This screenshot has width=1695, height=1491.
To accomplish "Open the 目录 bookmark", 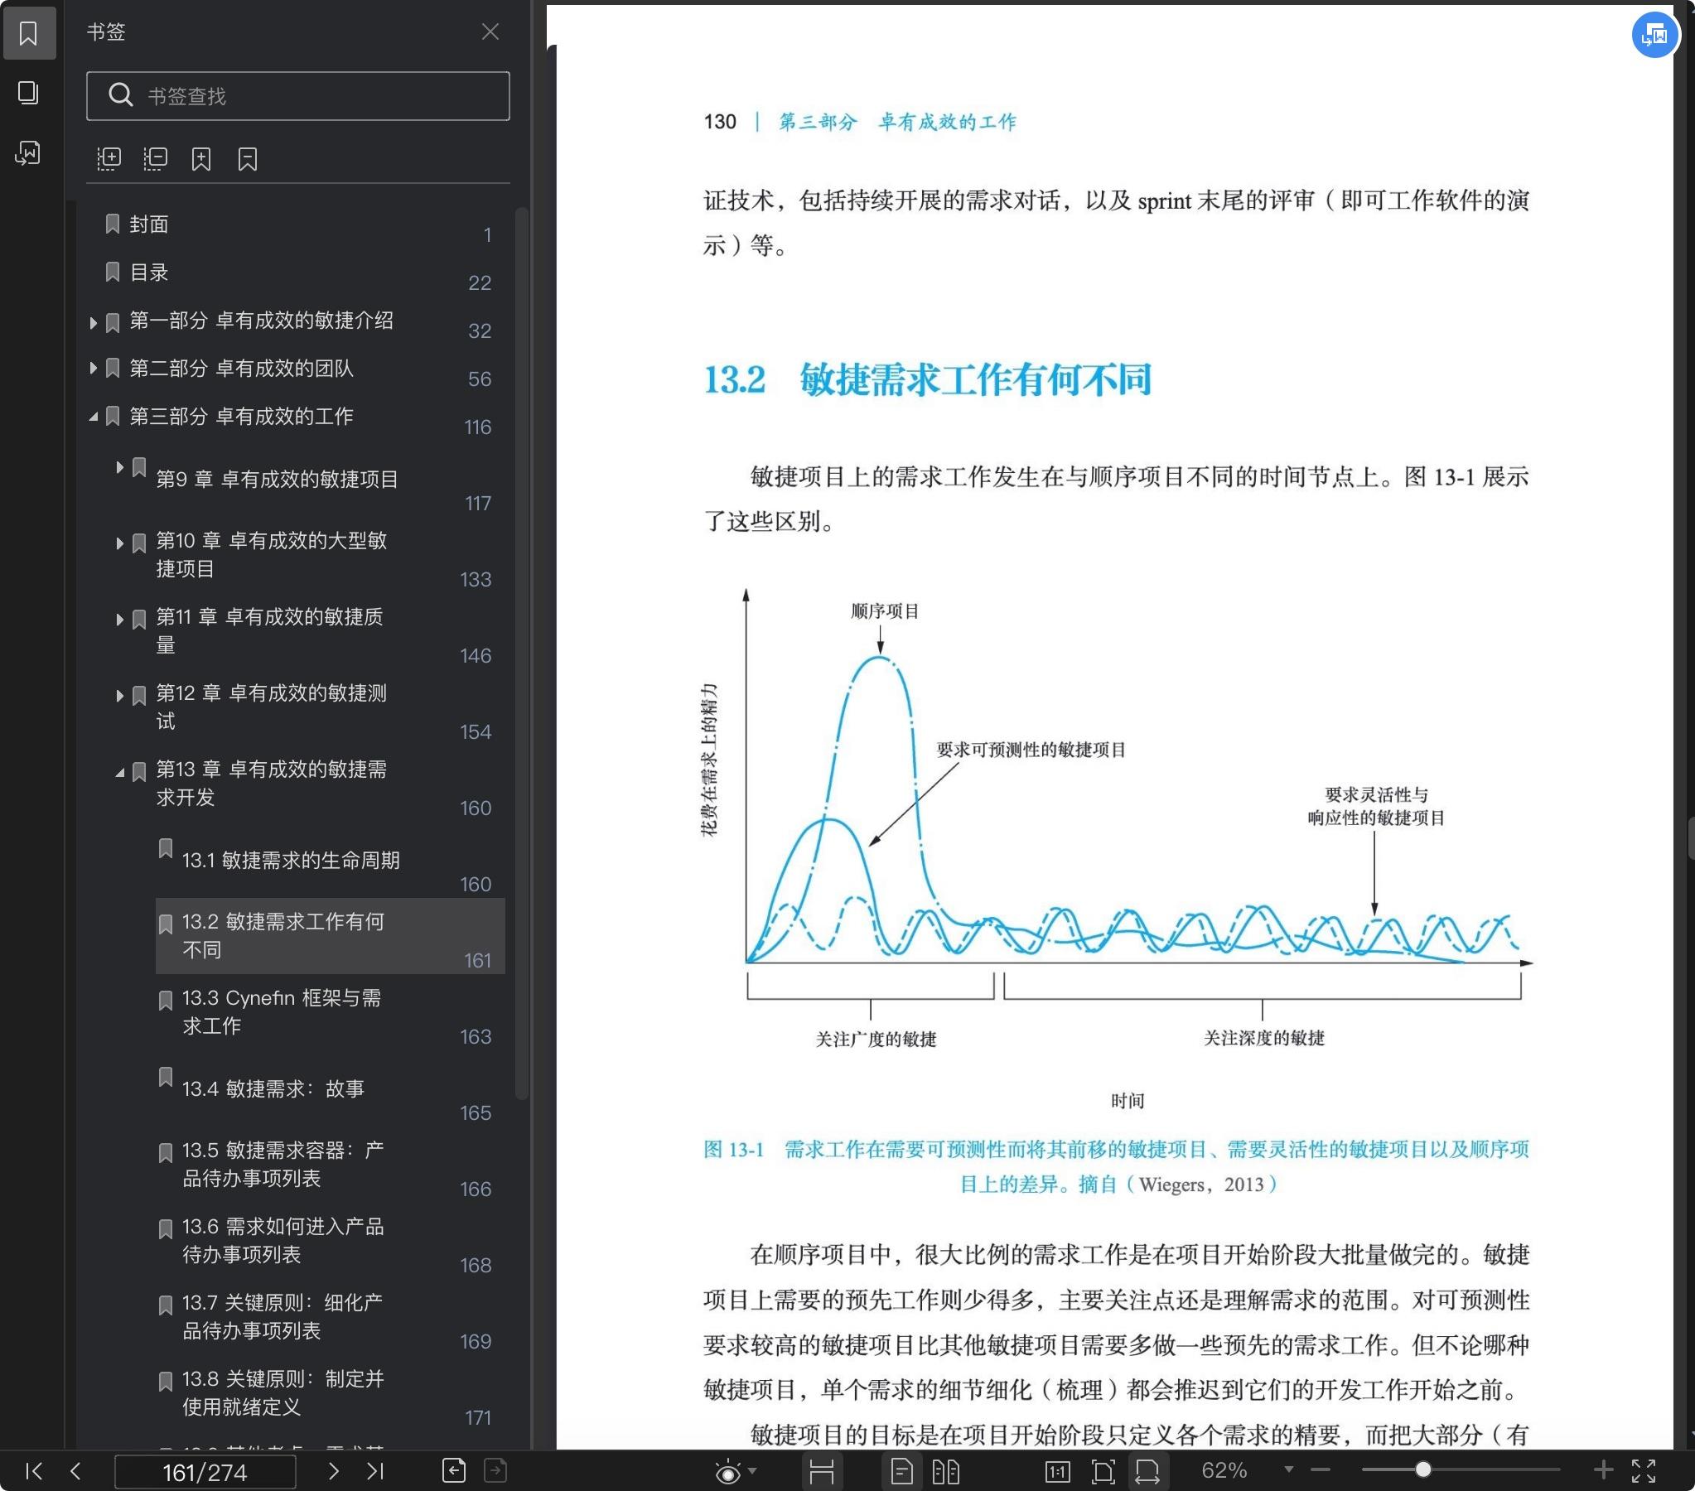I will (148, 272).
